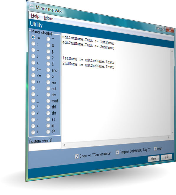Screen dimensions: 176x195
Task: Click the Custom char(s) input field
Action: coord(45,146)
